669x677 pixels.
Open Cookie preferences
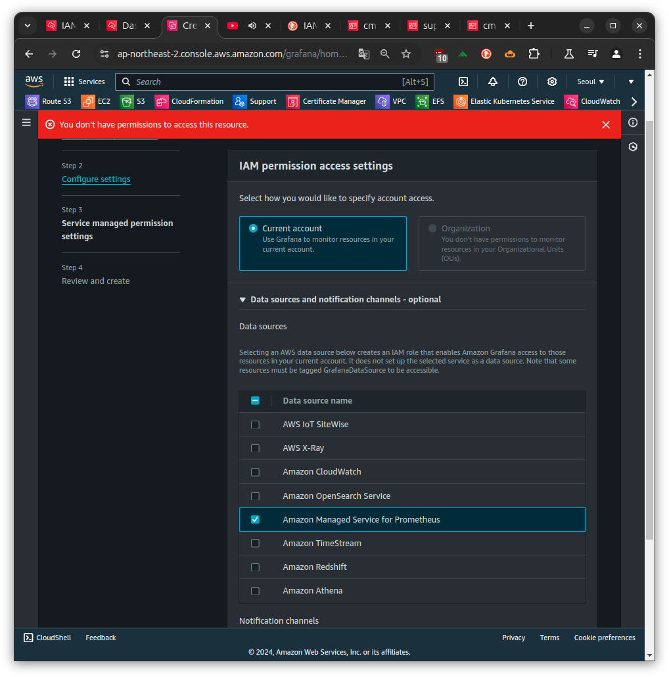pos(604,638)
